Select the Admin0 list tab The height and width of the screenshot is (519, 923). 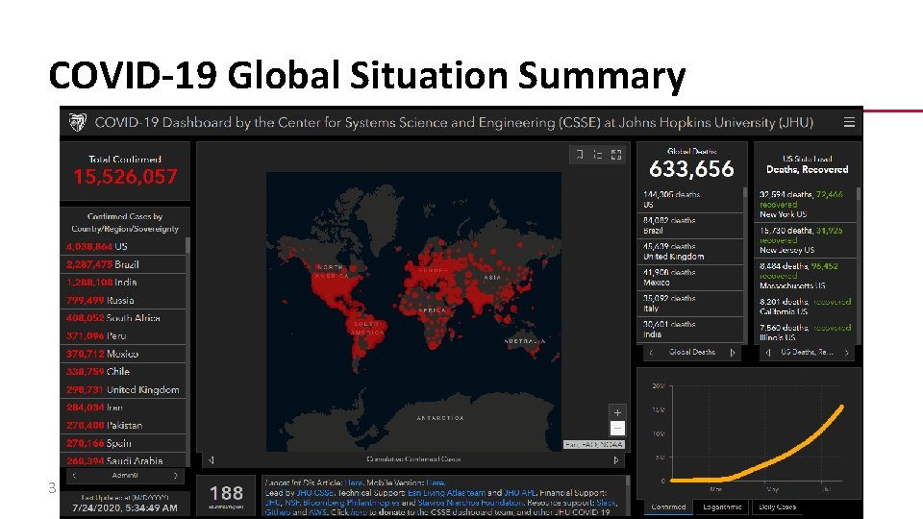(x=125, y=476)
